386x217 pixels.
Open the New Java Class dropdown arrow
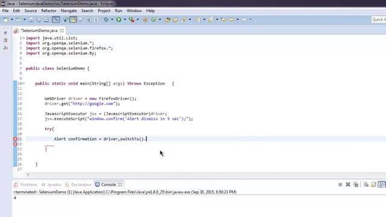point(160,19)
